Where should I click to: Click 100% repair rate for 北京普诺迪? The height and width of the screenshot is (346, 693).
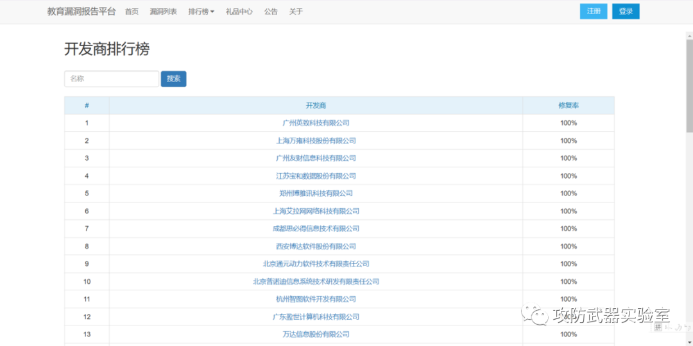(569, 281)
